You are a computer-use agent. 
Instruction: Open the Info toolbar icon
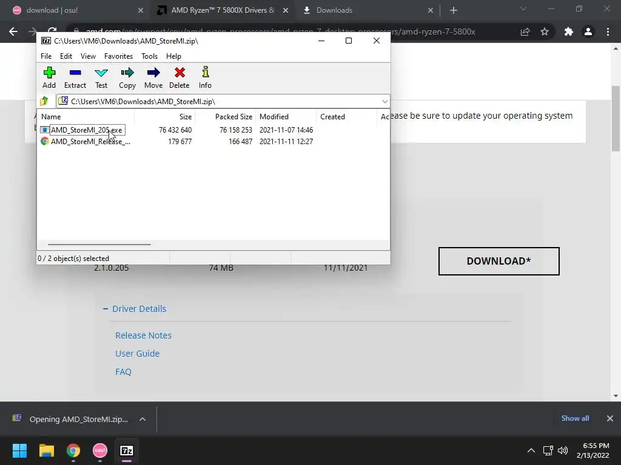[205, 77]
